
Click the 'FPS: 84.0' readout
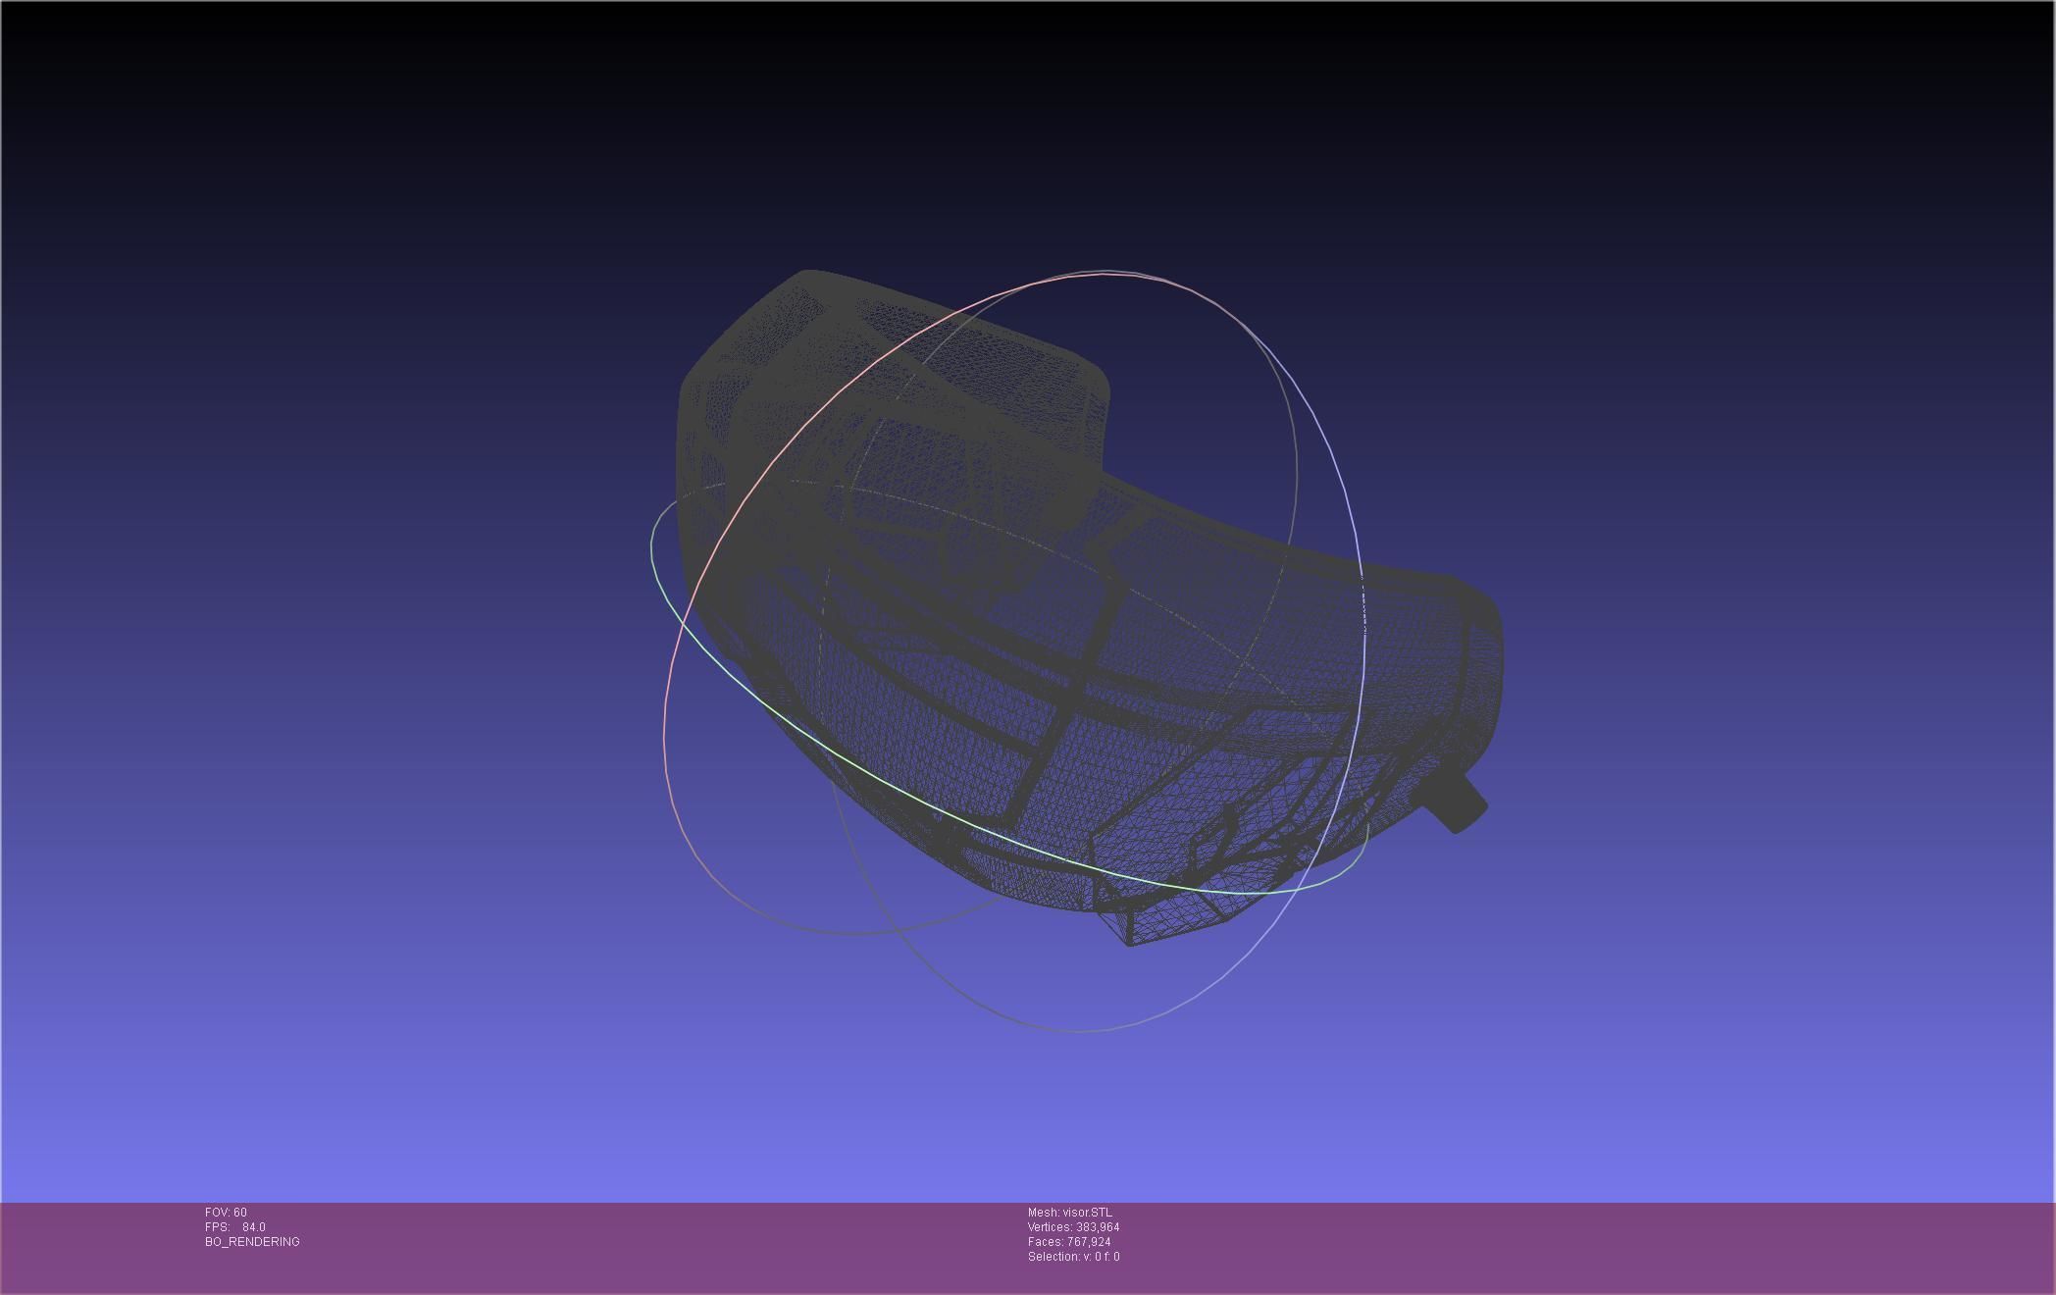click(235, 1227)
